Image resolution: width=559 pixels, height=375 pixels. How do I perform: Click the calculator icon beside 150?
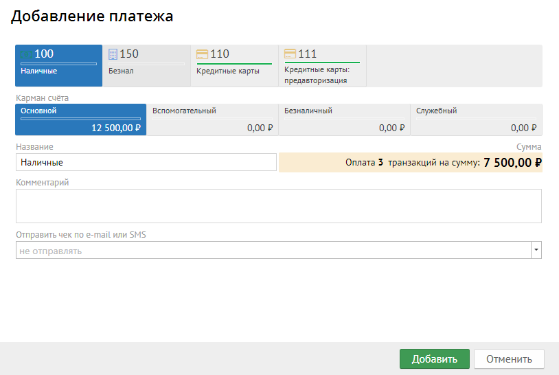click(x=113, y=54)
